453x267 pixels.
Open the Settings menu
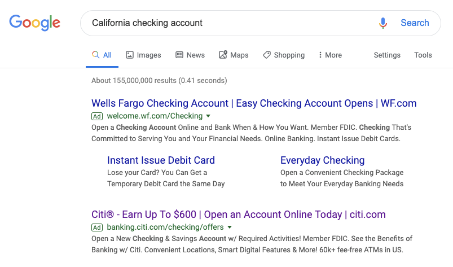click(x=387, y=55)
